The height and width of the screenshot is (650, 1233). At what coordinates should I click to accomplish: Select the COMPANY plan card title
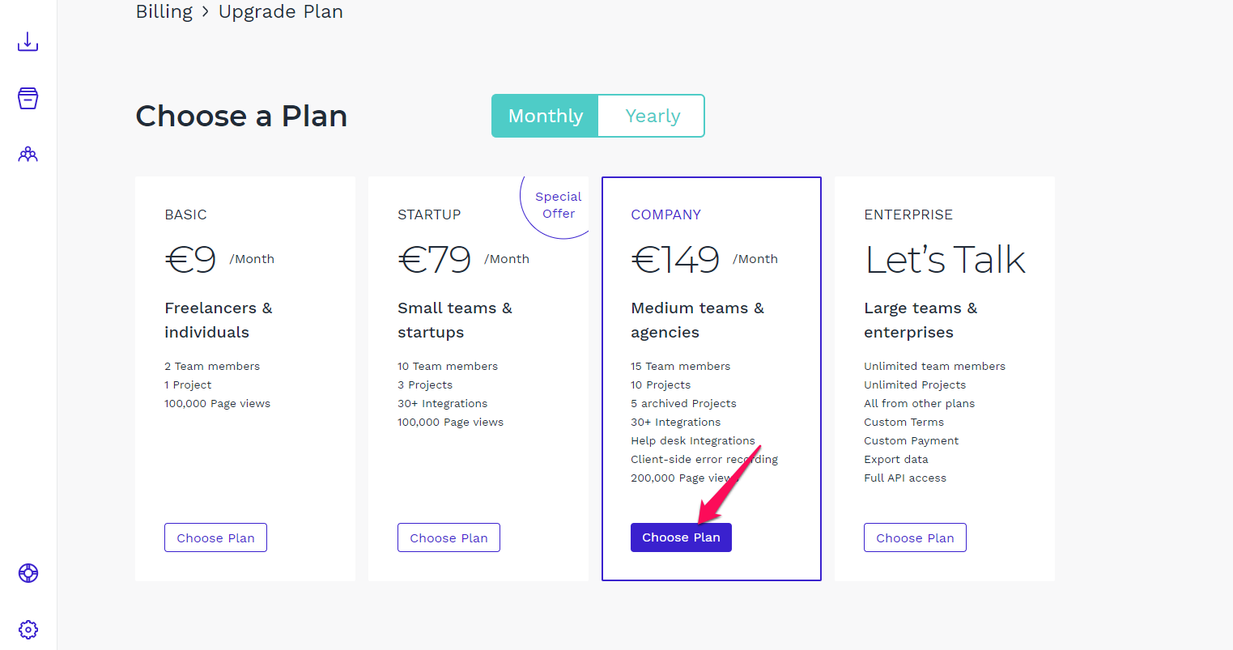coord(665,215)
